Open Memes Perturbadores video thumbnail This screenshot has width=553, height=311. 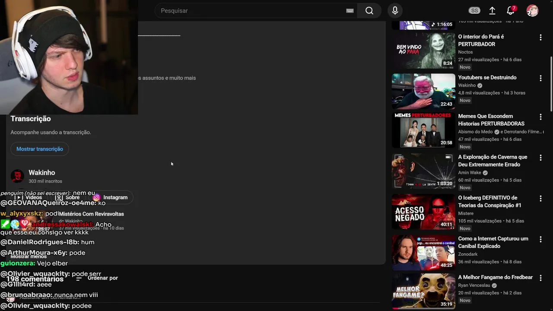(423, 130)
